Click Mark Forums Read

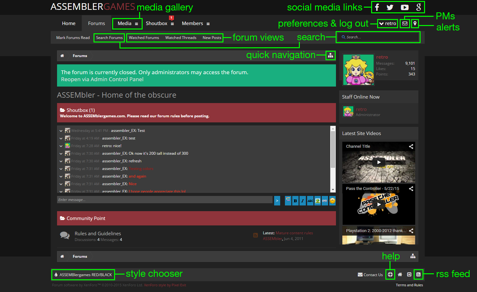pyautogui.click(x=73, y=37)
